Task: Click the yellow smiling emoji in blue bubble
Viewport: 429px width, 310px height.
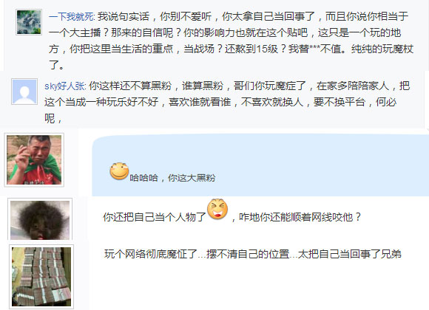Action: pyautogui.click(x=119, y=171)
